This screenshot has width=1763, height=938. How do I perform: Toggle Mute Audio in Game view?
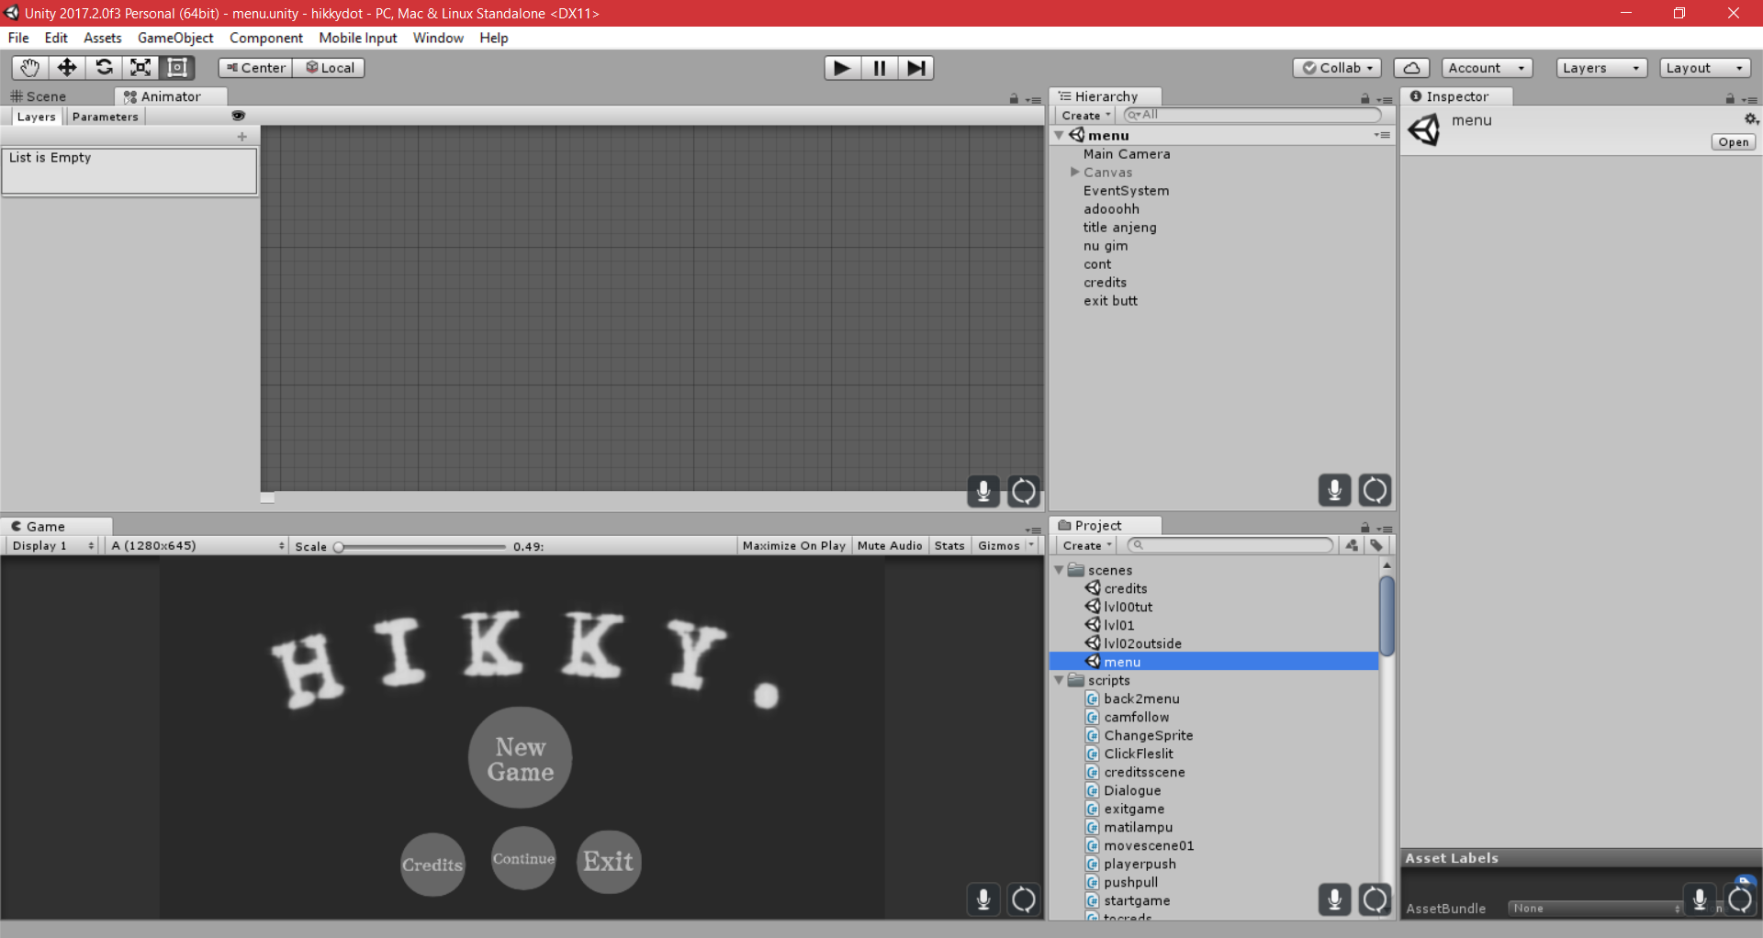(x=890, y=545)
